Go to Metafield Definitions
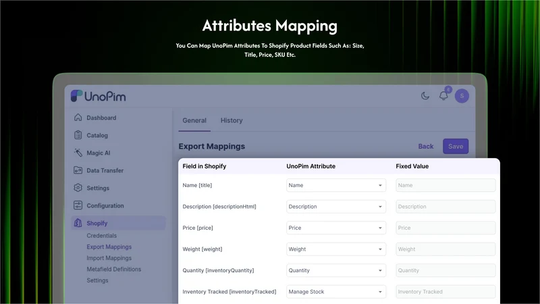This screenshot has height=304, width=540. (113, 269)
